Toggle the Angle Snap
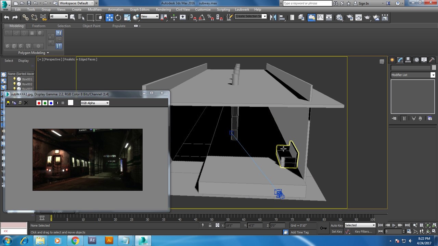This screenshot has width=438, height=246. click(202, 17)
